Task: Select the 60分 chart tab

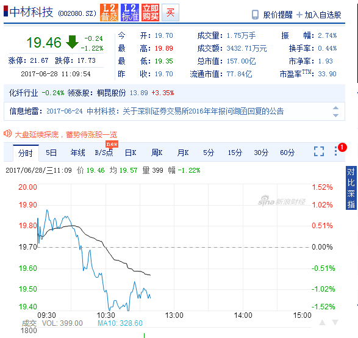Action: pyautogui.click(x=287, y=153)
